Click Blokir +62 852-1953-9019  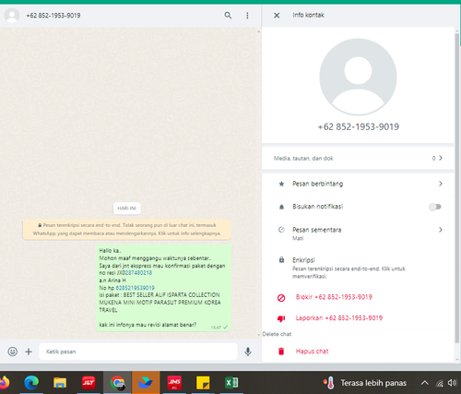(334, 297)
